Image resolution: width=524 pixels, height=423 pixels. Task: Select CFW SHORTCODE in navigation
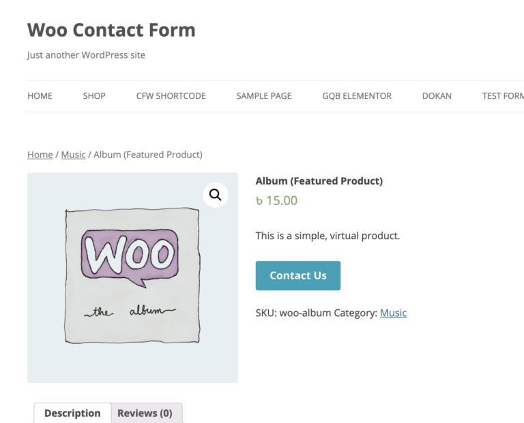[171, 96]
